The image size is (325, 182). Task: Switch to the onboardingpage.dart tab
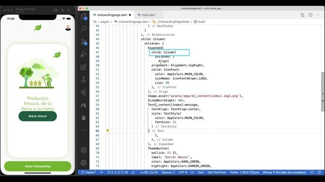coord(112,15)
